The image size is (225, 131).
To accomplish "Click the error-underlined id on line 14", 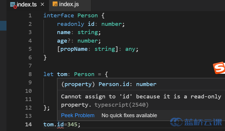I will [61, 125].
